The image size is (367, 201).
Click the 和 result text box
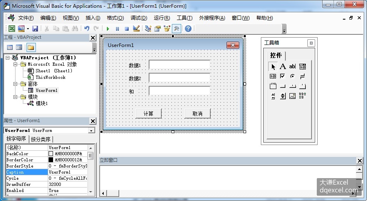point(180,91)
